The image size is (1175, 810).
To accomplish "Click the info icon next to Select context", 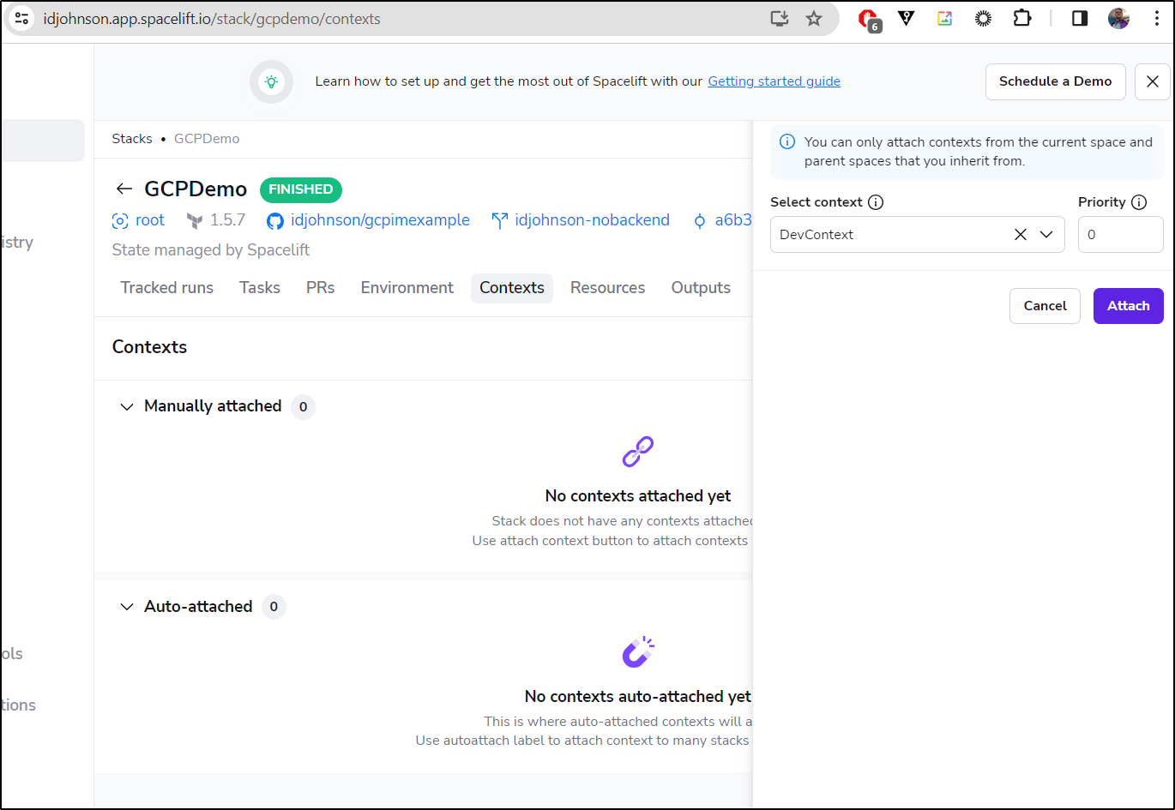I will pyautogui.click(x=876, y=202).
